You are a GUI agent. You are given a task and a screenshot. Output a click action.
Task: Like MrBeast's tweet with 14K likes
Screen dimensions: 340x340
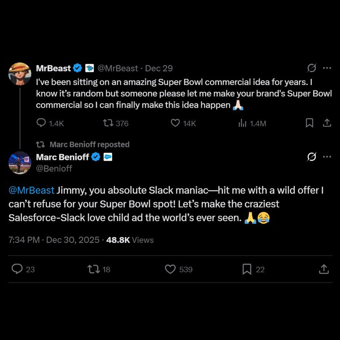[175, 123]
